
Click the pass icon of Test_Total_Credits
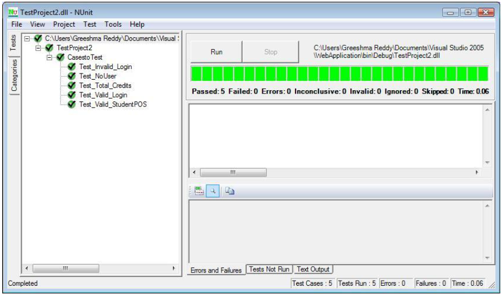point(72,86)
